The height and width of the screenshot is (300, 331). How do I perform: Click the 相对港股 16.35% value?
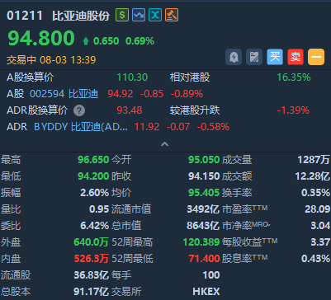(294, 77)
